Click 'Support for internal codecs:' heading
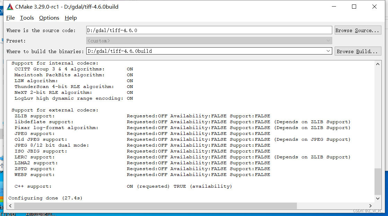Viewport: 388px width, 216px height. (x=55, y=63)
